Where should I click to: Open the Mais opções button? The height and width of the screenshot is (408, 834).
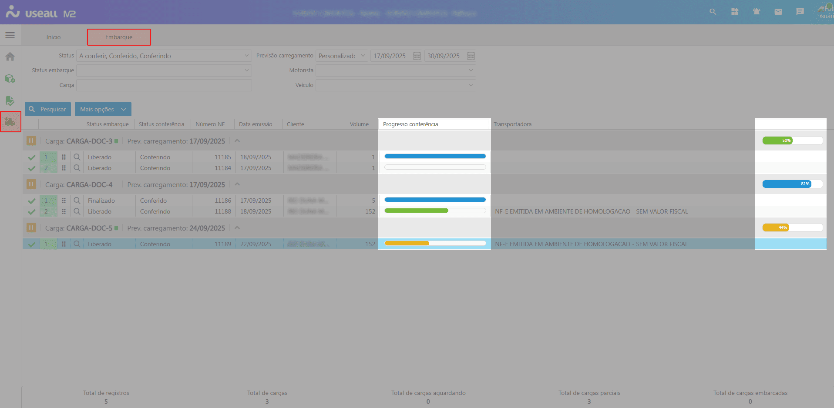103,110
